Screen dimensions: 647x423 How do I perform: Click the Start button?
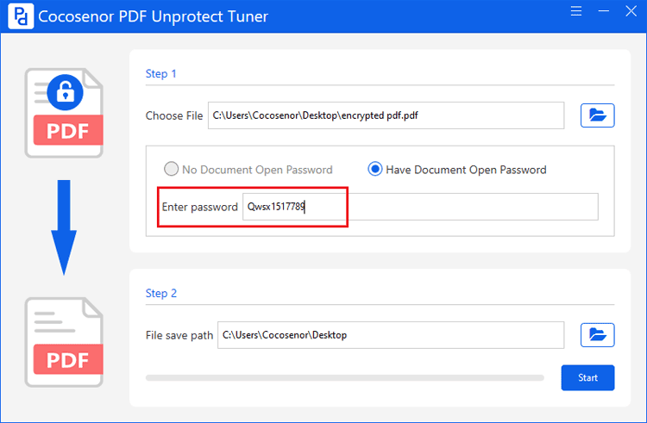(587, 377)
